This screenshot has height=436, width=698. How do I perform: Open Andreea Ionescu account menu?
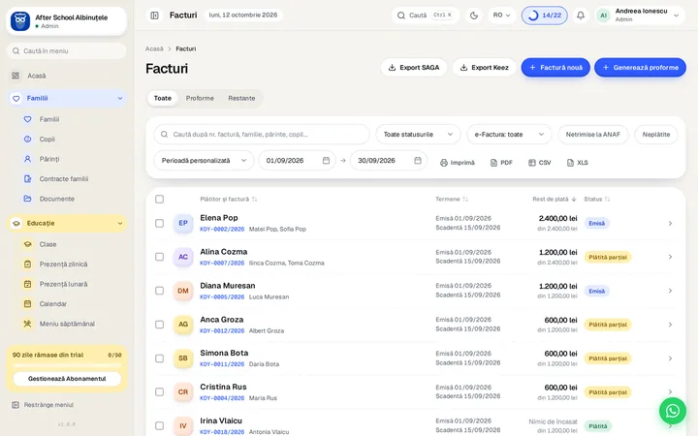(x=640, y=16)
